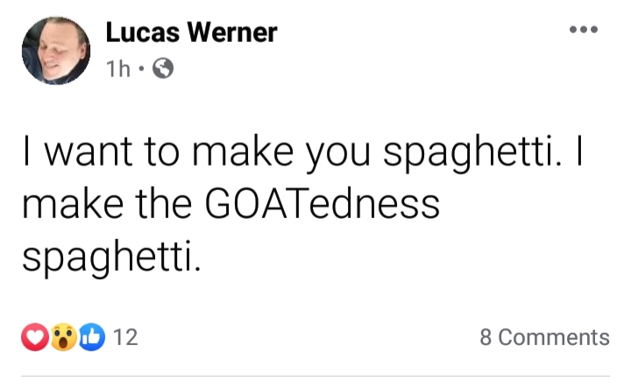
Task: Click the Lucas Werner name link
Action: (x=192, y=32)
